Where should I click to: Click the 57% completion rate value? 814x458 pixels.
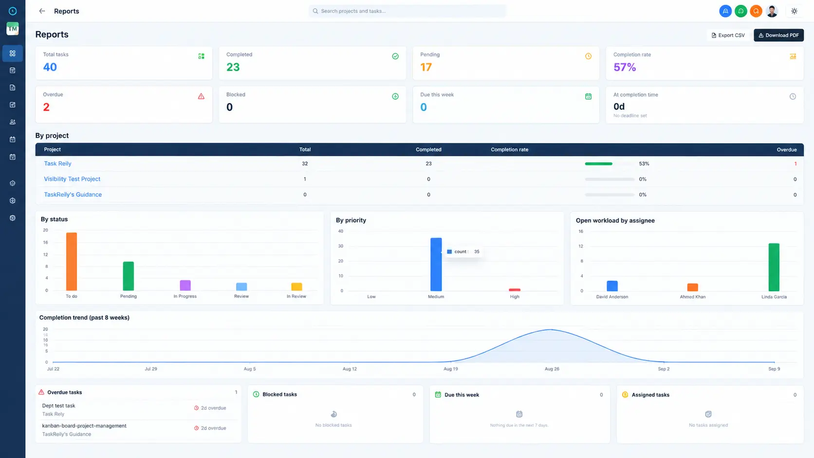pos(625,67)
